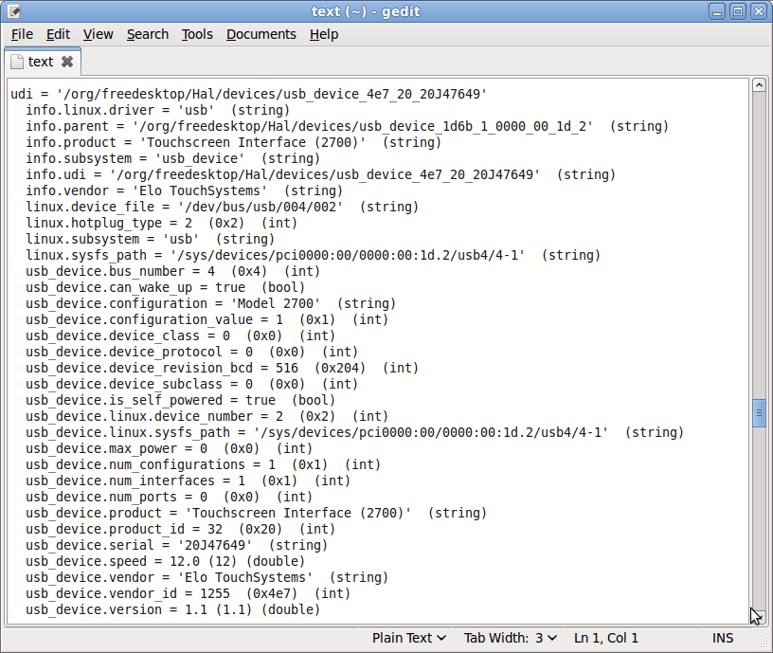Click the document icon on the text tab
This screenshot has width=773, height=653.
(x=17, y=62)
